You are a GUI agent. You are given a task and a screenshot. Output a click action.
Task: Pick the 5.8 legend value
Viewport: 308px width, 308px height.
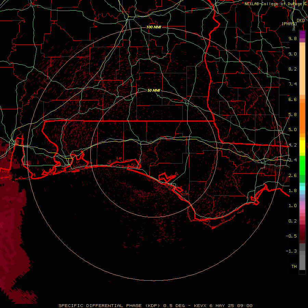point(293,115)
